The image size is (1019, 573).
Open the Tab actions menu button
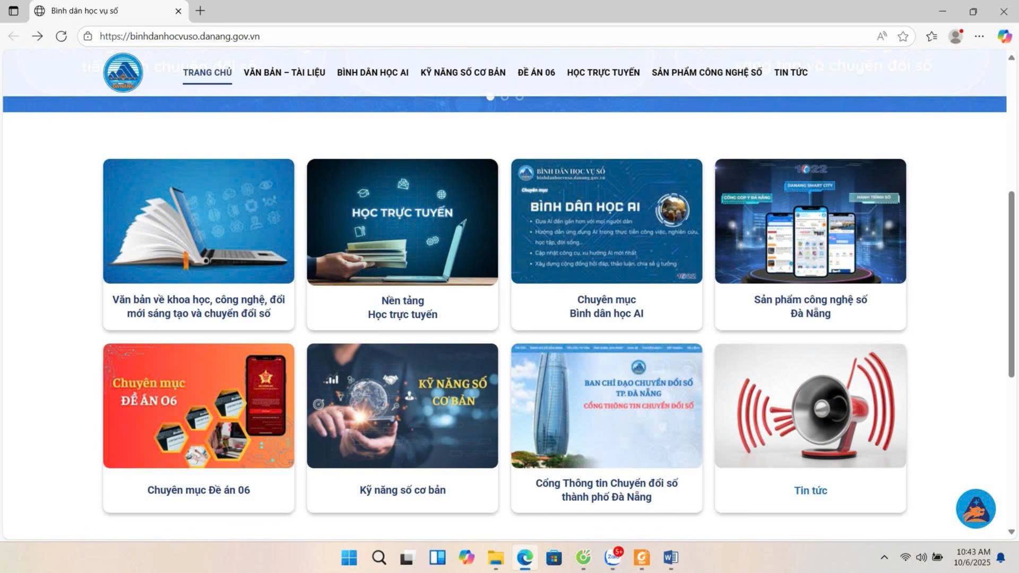pyautogui.click(x=14, y=11)
